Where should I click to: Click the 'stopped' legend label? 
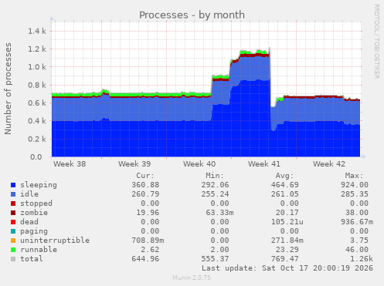point(36,204)
